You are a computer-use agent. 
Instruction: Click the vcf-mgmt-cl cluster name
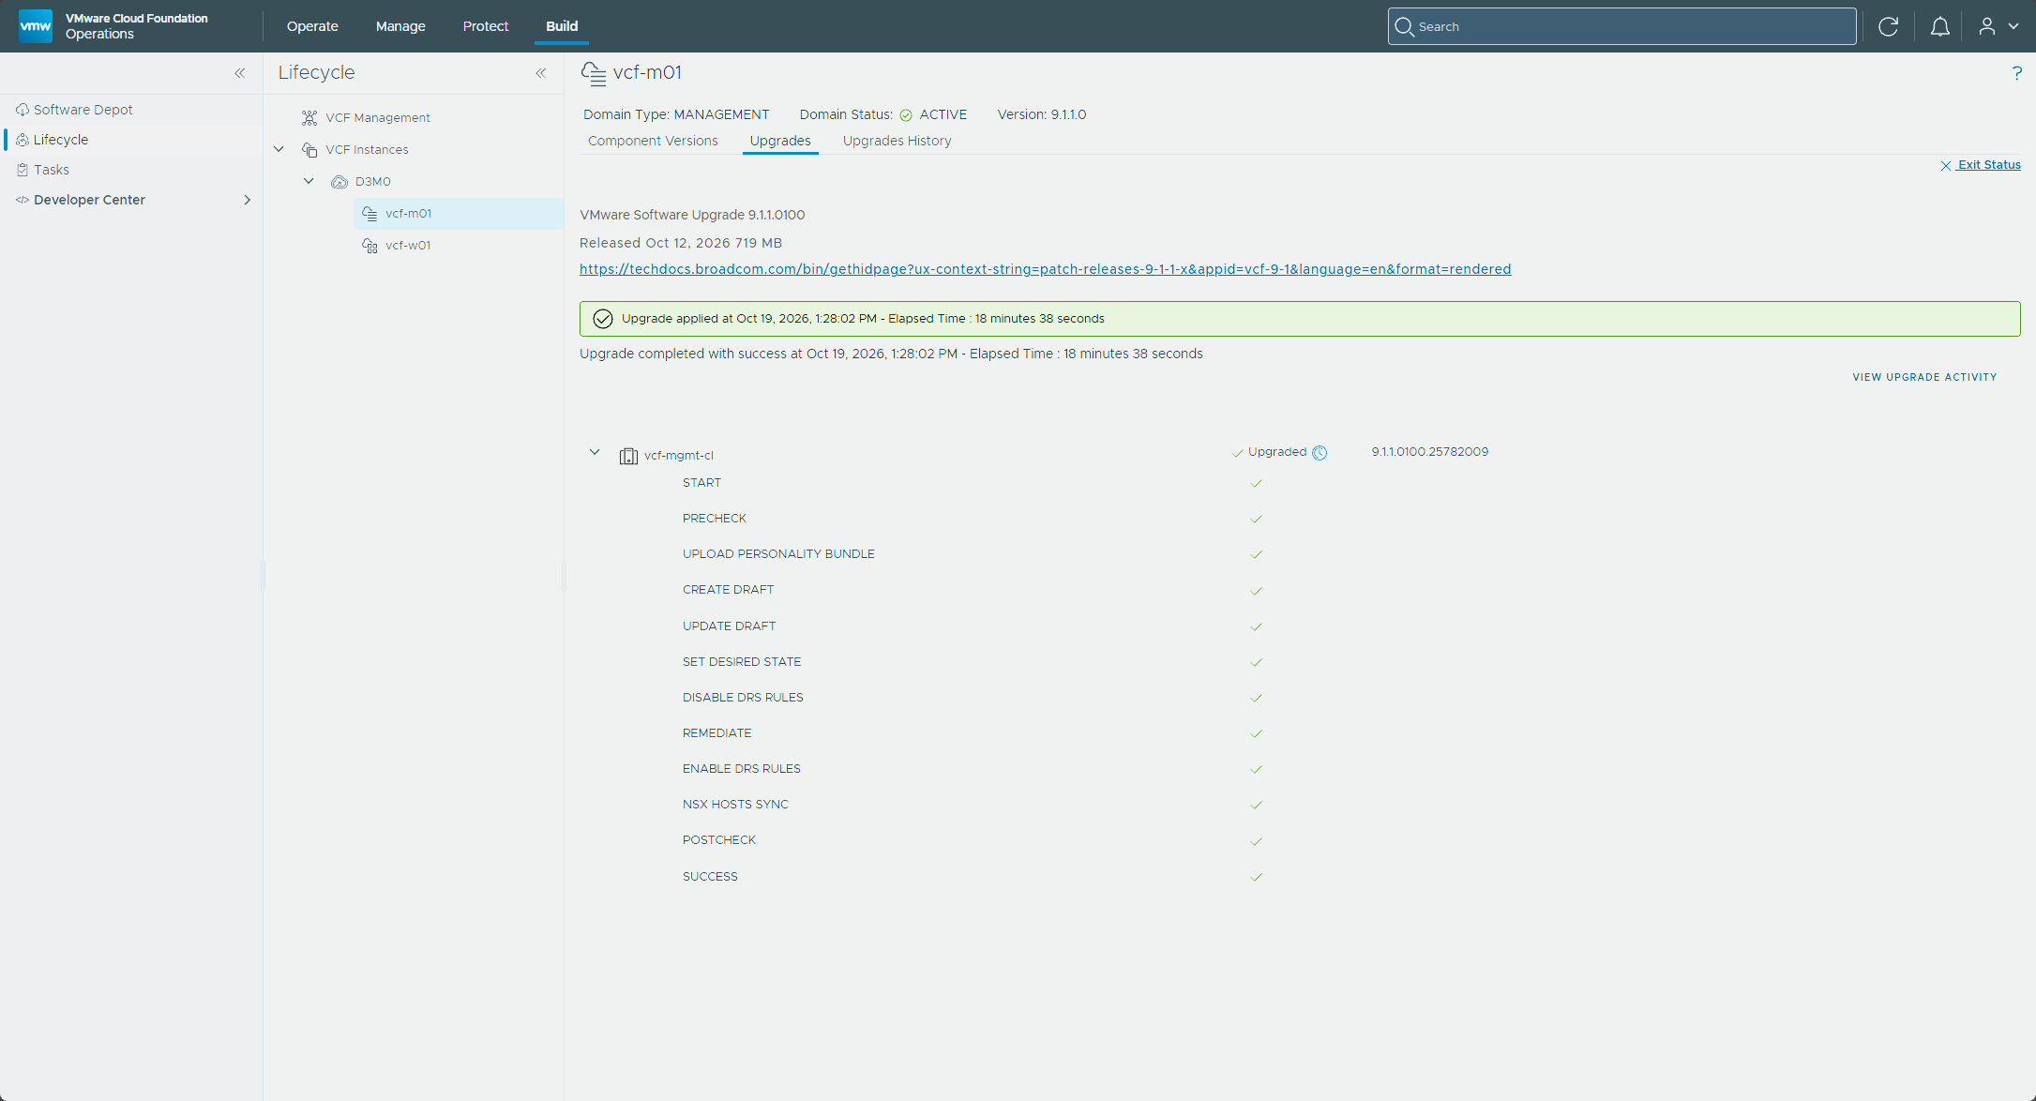(678, 456)
